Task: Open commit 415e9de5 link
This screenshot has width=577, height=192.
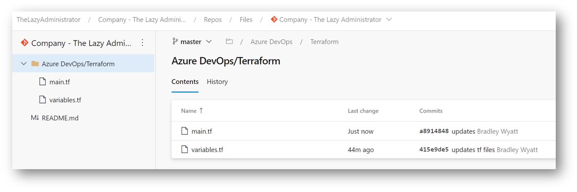Action: click(434, 150)
